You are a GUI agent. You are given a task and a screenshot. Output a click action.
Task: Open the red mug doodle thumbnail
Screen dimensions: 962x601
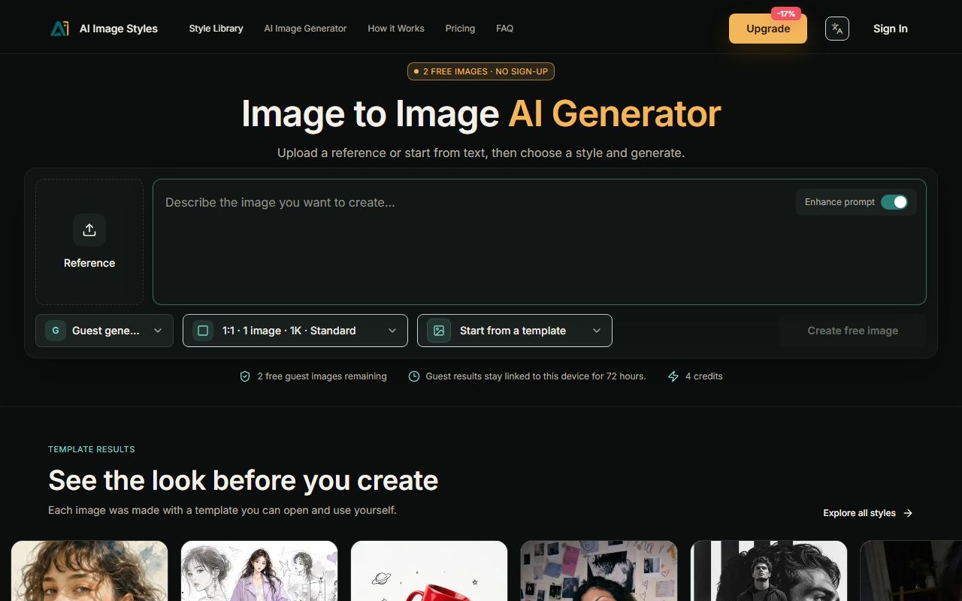[429, 571]
